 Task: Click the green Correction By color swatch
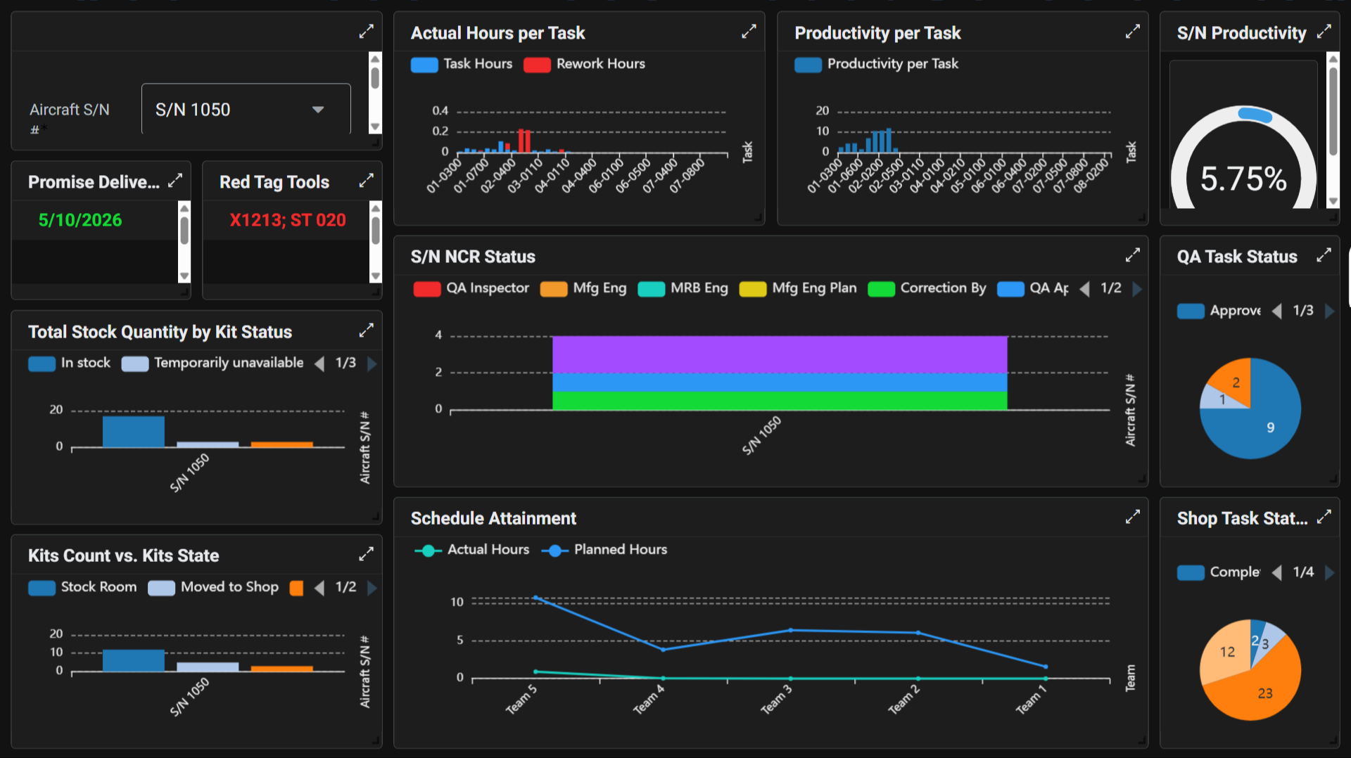click(x=881, y=289)
